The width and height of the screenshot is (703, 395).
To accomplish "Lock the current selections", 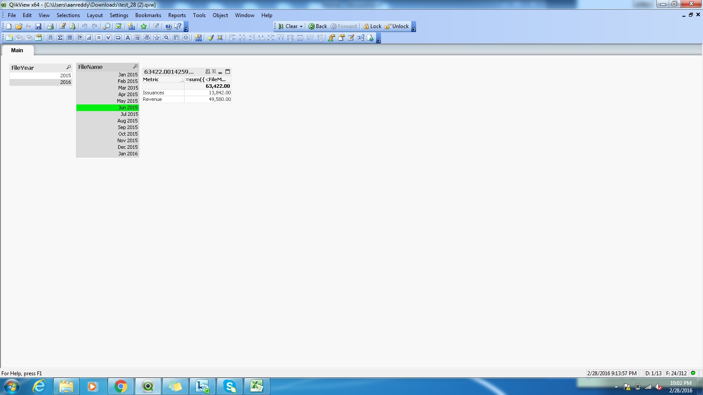I will [373, 26].
